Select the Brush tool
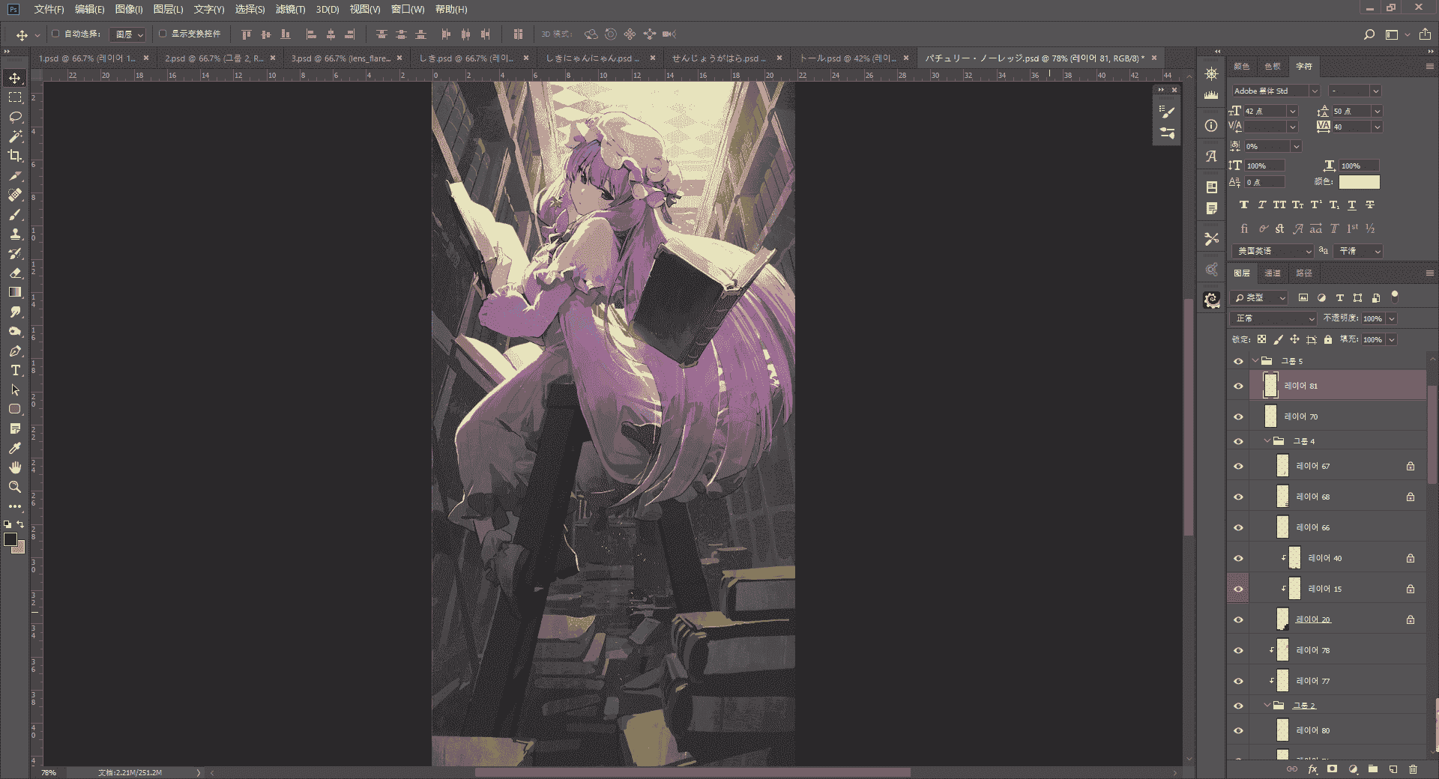Image resolution: width=1439 pixels, height=779 pixels. (x=15, y=214)
